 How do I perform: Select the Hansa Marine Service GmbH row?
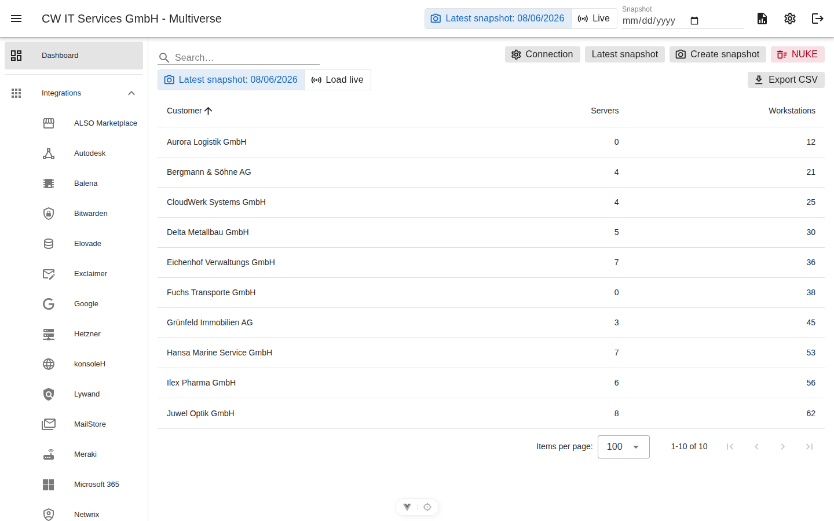491,353
